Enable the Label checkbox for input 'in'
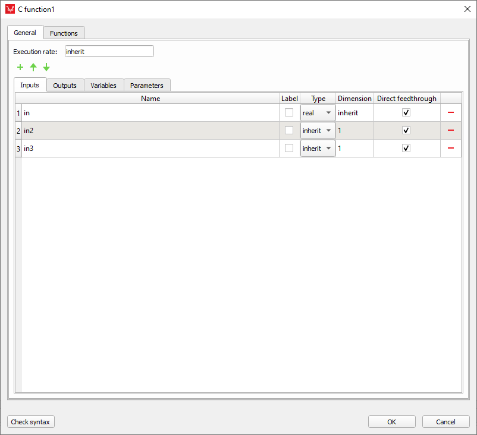Viewport: 477px width, 435px height. (289, 112)
